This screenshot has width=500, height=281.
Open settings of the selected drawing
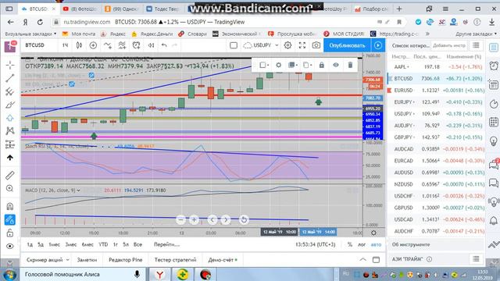278,65
